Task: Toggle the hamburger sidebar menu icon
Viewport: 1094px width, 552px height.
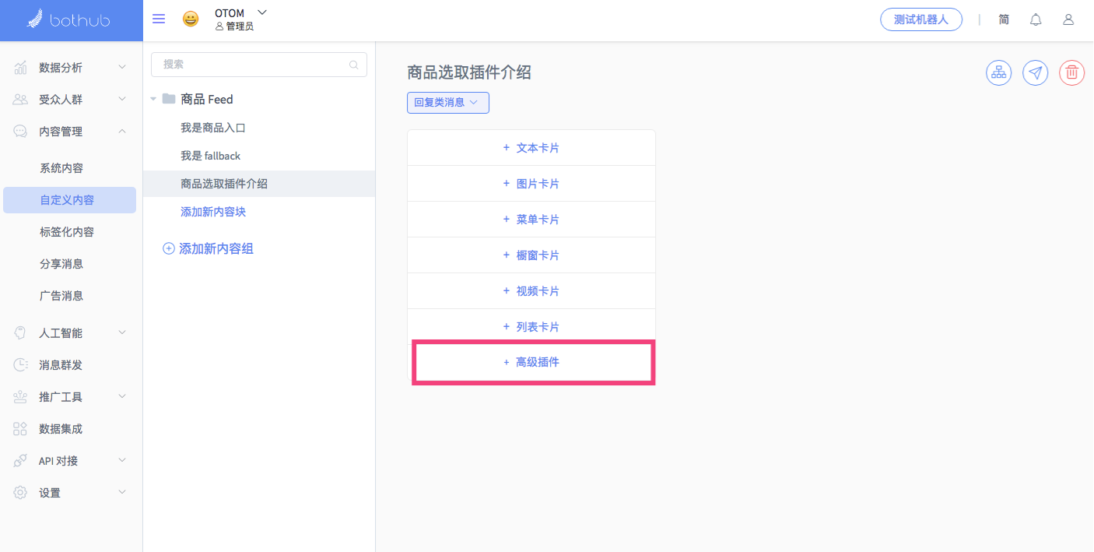Action: point(159,19)
